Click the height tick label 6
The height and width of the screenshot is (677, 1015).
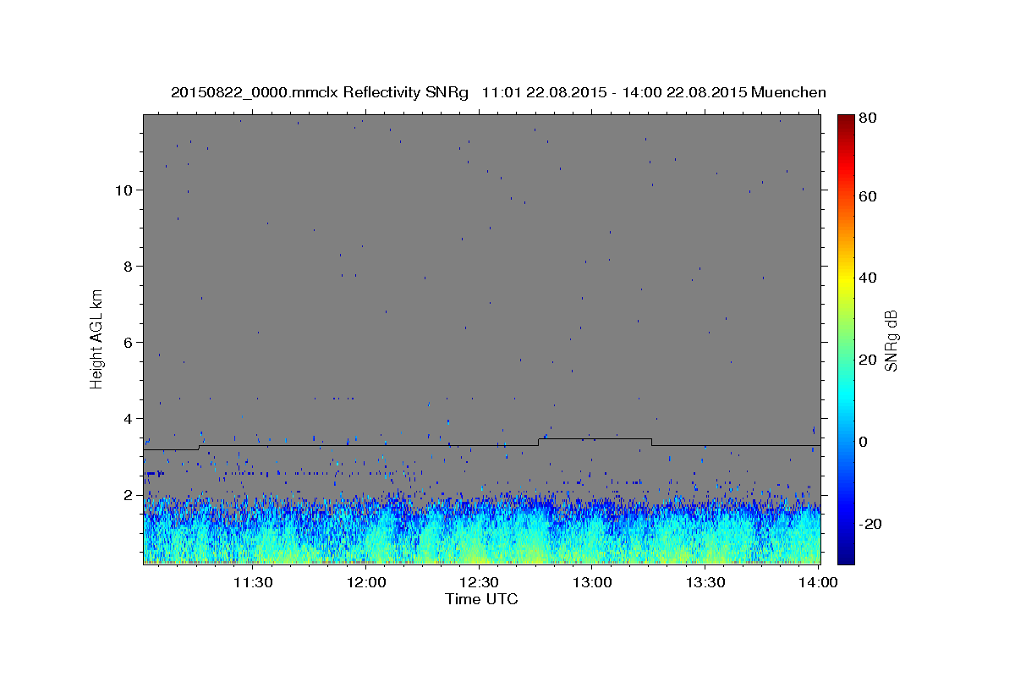(x=129, y=342)
